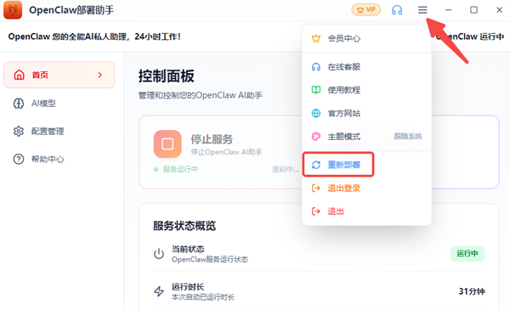Image resolution: width=510 pixels, height=310 pixels.
Task: Click the orange stop service square icon
Action: (167, 144)
